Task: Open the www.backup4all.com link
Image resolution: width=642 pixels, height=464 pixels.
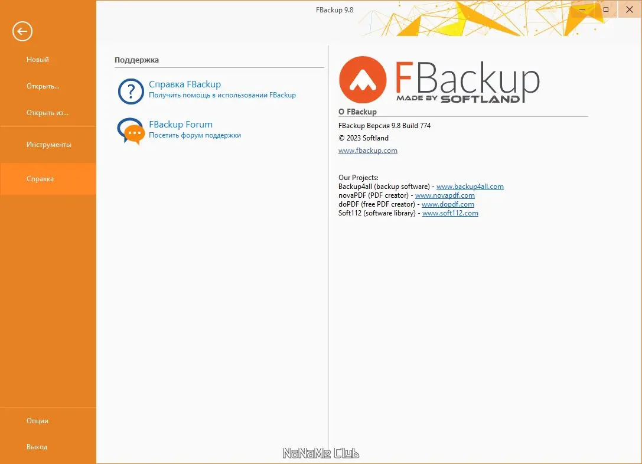Action: point(470,187)
